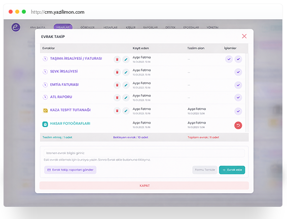This screenshot has height=219, width=287.
Task: Click Teslim alan Ayşe Fatma in HASAR FOTOĞRAFLARI row
Action: [197, 123]
